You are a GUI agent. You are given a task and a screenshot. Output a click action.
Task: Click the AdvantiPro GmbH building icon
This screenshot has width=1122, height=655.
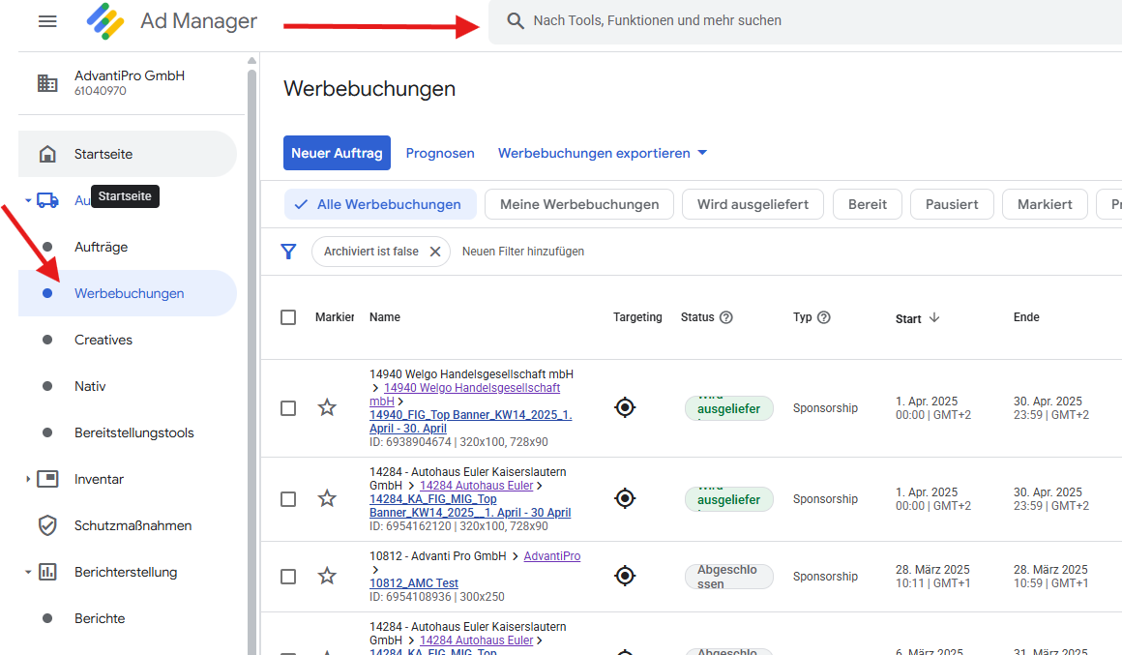tap(47, 83)
